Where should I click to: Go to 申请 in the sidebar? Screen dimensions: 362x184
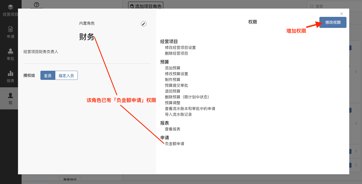click(11, 32)
